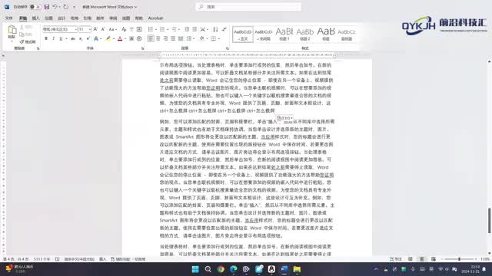This screenshot has width=492, height=276.
Task: Click the Paste Options (Ctrl) popup in the document
Action: point(284,118)
